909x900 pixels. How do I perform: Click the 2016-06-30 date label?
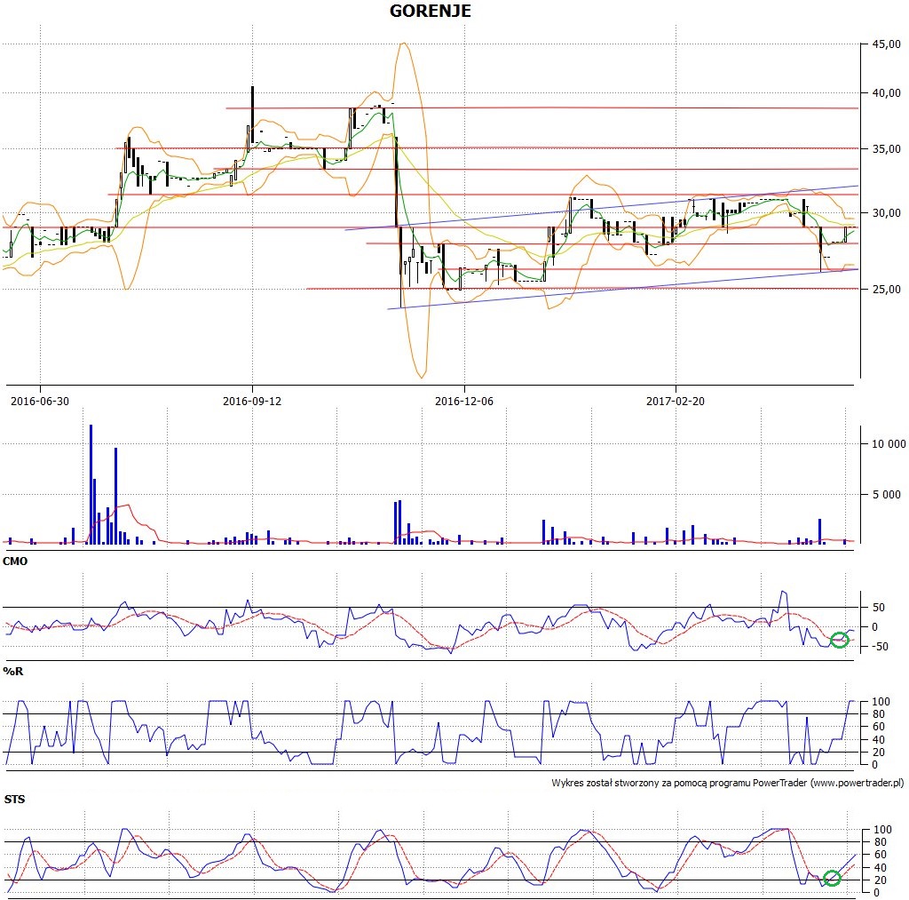[40, 401]
